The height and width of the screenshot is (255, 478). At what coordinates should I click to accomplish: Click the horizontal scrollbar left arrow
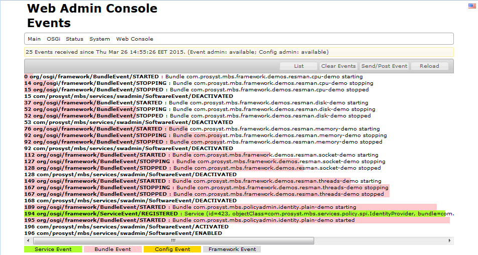pyautogui.click(x=28, y=240)
